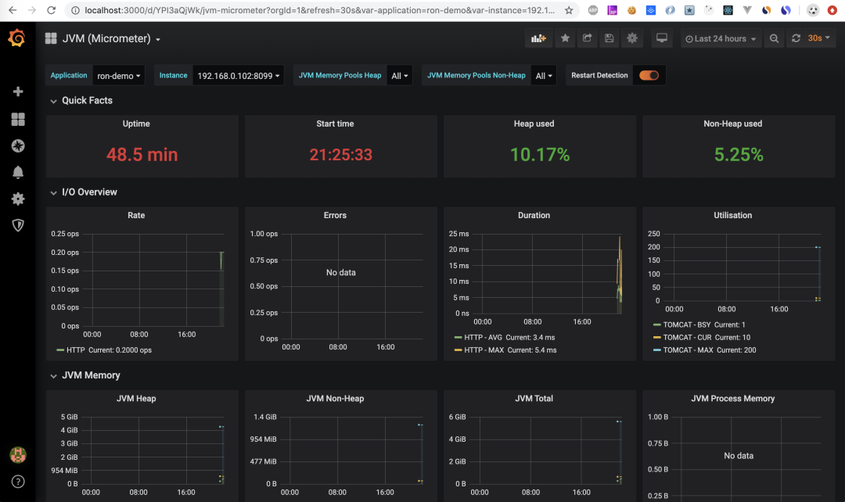Open the Configuration gear in sidebar
The image size is (845, 502).
(x=18, y=199)
